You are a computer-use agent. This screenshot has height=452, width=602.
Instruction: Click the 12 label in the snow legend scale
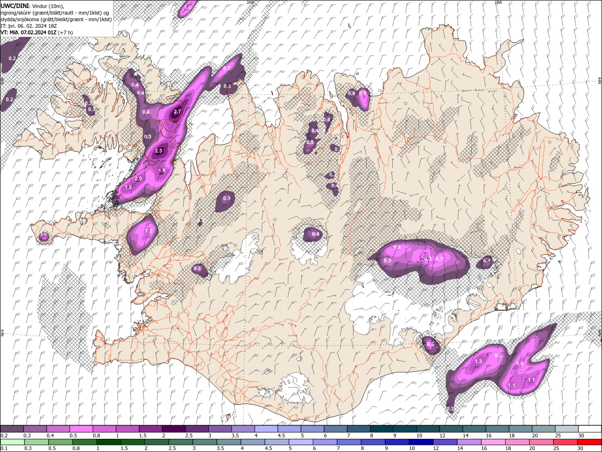click(x=443, y=436)
